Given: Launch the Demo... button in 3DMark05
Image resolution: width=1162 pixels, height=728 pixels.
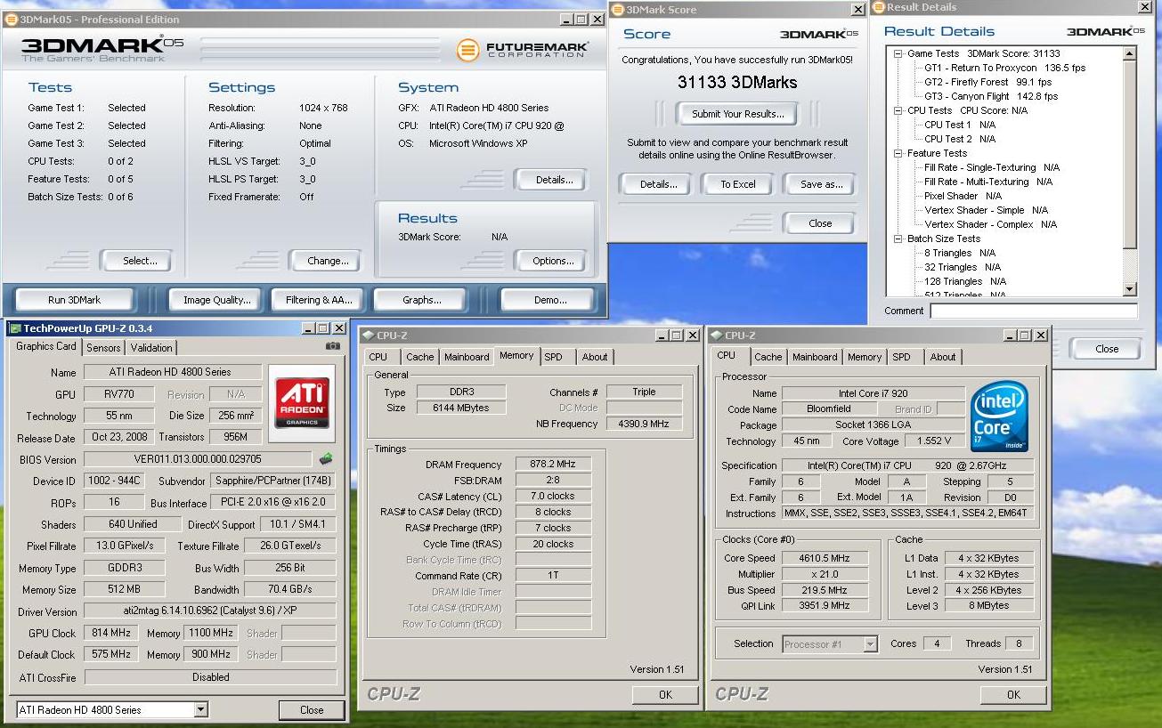Looking at the screenshot, I should (549, 300).
